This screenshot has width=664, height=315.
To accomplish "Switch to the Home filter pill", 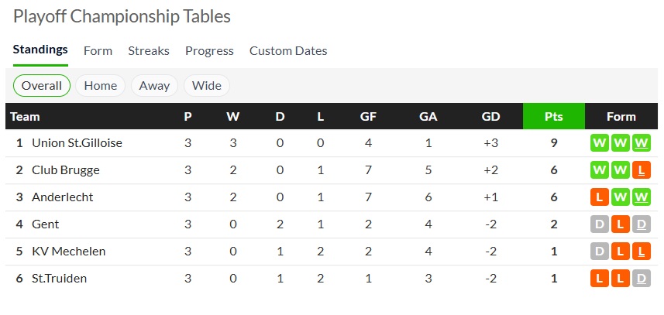I will tap(101, 85).
